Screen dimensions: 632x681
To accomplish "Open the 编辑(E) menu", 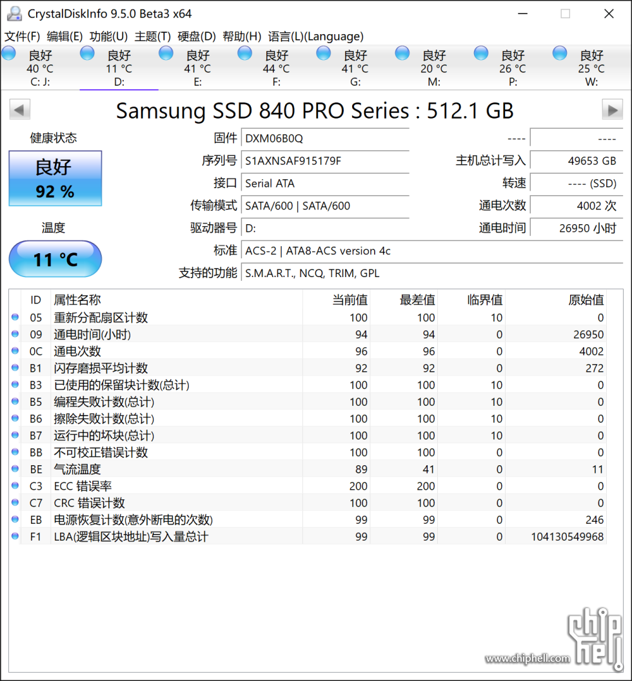I will (64, 37).
